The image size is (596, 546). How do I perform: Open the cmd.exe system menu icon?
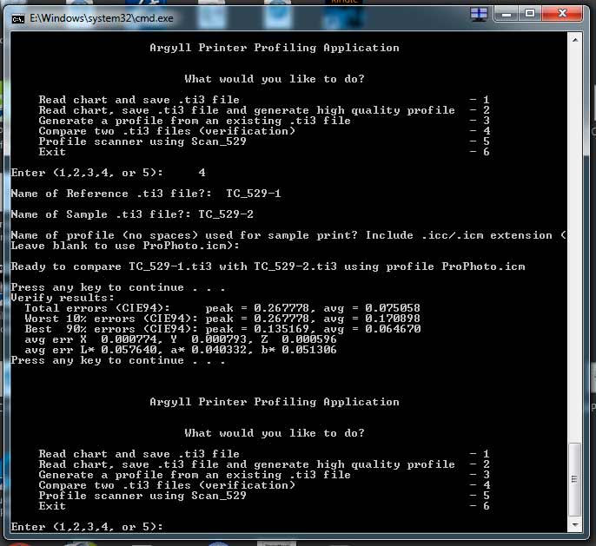[x=17, y=14]
